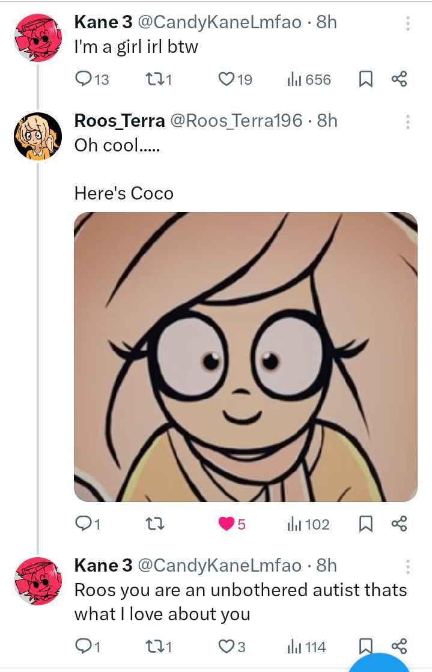Open more options for Kane 3's first tweet
Viewport: 432px width, 672px height.
pyautogui.click(x=407, y=23)
